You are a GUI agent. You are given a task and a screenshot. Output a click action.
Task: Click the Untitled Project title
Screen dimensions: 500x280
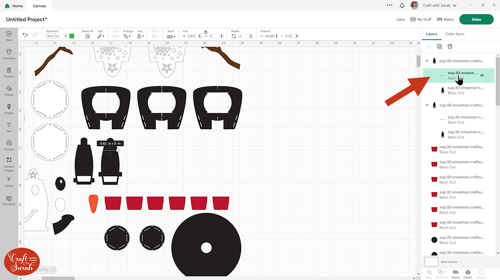tap(27, 20)
